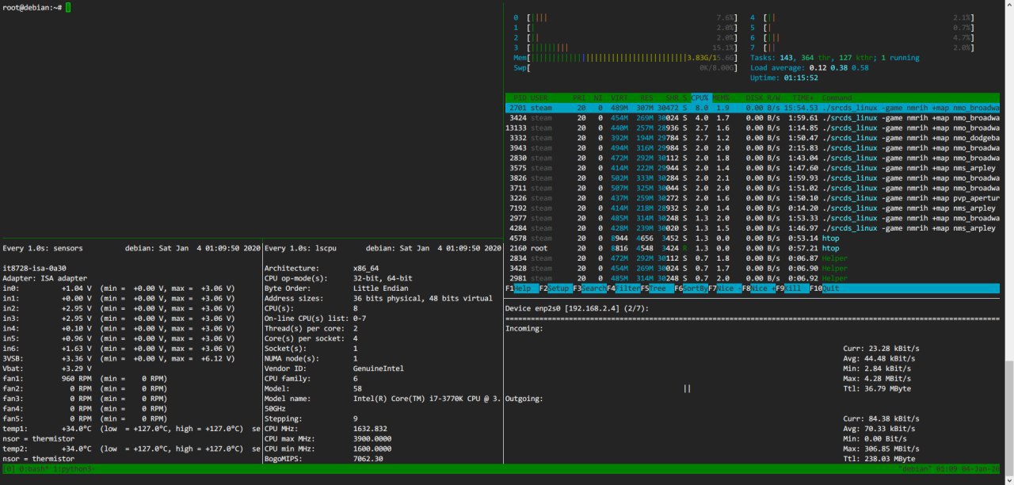This screenshot has width=1014, height=485.
Task: Select process row with PID 2830
Action: [x=753, y=158]
